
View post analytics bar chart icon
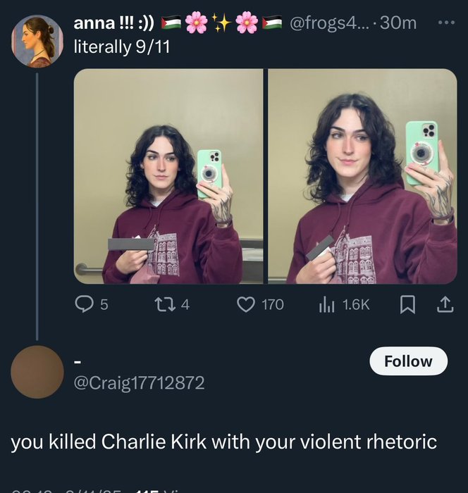point(326,304)
